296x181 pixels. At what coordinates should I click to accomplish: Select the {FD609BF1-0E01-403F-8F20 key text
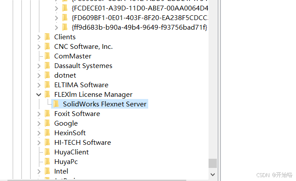[140, 18]
